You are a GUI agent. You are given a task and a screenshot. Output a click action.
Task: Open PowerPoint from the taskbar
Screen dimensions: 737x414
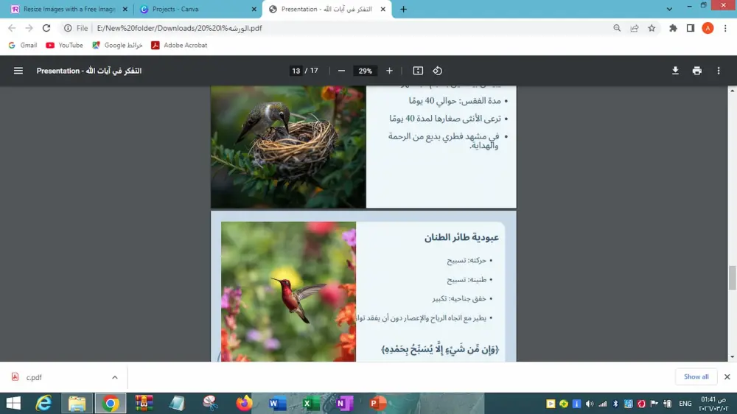tap(377, 403)
